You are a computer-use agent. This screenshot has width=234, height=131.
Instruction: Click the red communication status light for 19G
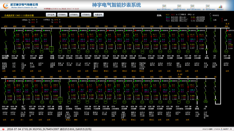[135, 30]
